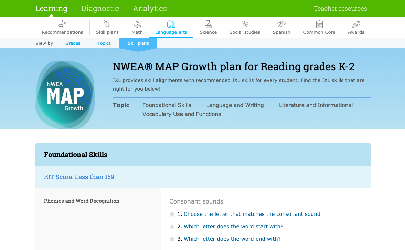
Task: Open Teacher resources
Action: [x=340, y=8]
